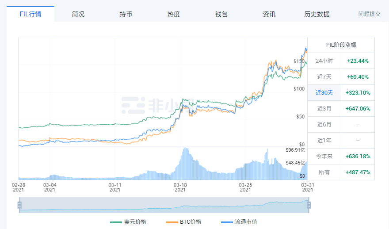Viewport: 389px width, 229px height.
Task: Choose the 近6月 period
Action: pos(324,124)
